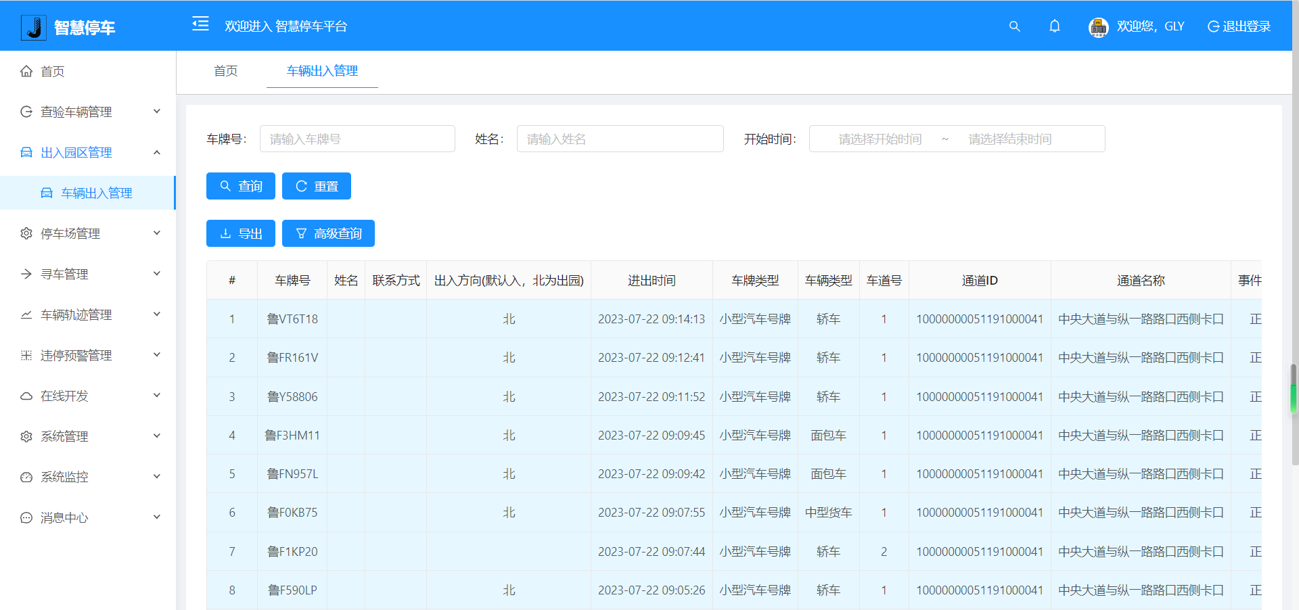This screenshot has height=610, width=1299.
Task: Click plate cell 鲁F0KB75
Action: (292, 513)
